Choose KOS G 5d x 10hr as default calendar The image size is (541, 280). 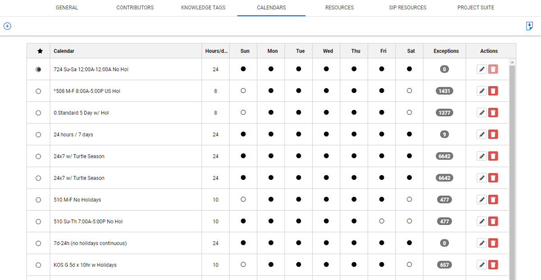click(38, 265)
